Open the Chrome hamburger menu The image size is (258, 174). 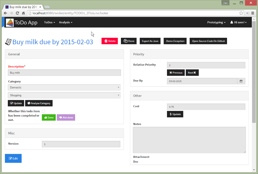pos(253,13)
